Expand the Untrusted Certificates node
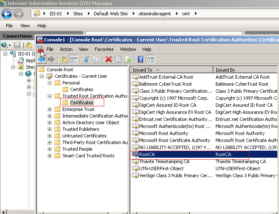Image resolution: width=279 pixels, height=214 pixels. click(x=50, y=136)
